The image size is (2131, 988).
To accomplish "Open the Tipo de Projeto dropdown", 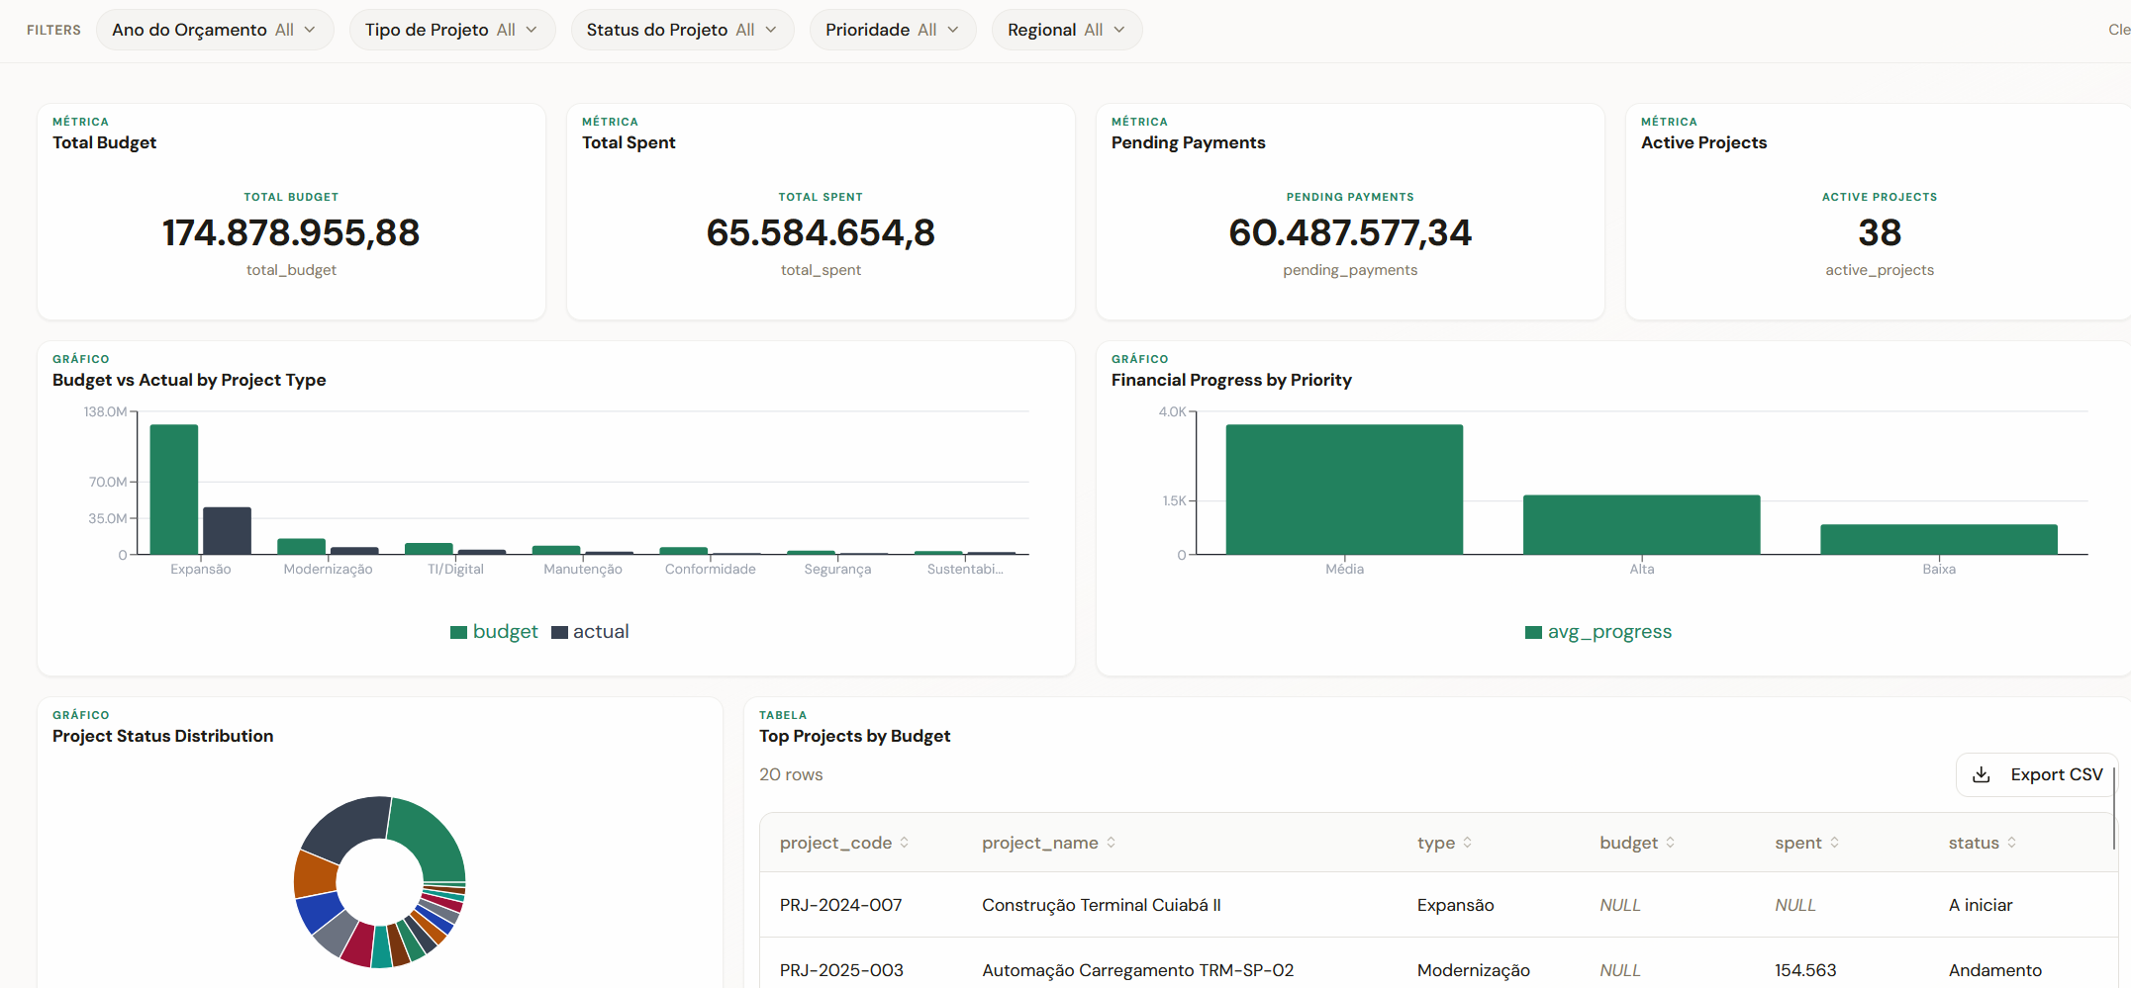I will pyautogui.click(x=451, y=30).
